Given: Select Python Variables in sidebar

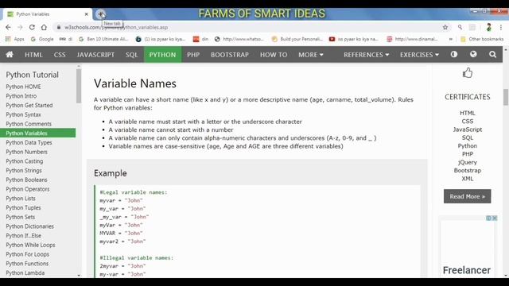Looking at the screenshot, I should click(x=37, y=133).
